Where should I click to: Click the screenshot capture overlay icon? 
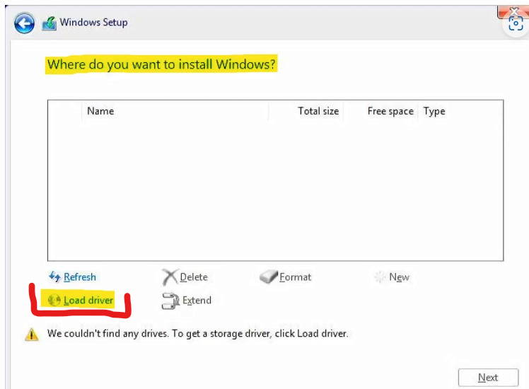click(x=516, y=24)
